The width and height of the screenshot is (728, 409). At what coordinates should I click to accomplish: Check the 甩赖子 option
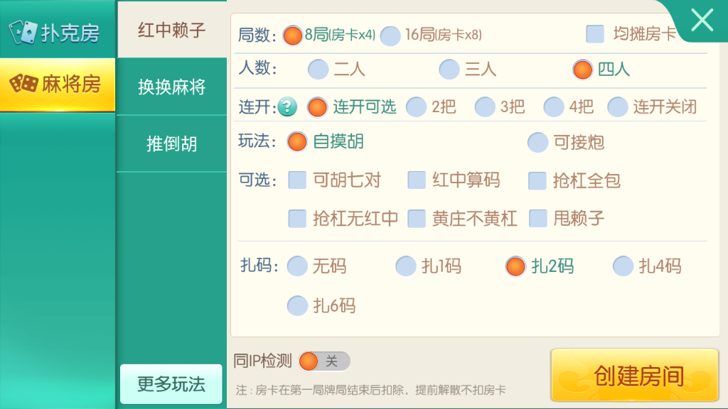point(538,218)
